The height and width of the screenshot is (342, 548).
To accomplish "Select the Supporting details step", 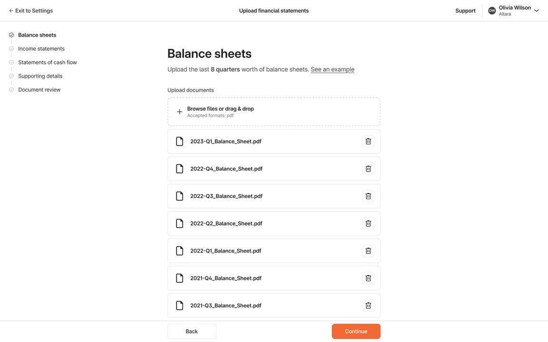I will click(x=40, y=76).
